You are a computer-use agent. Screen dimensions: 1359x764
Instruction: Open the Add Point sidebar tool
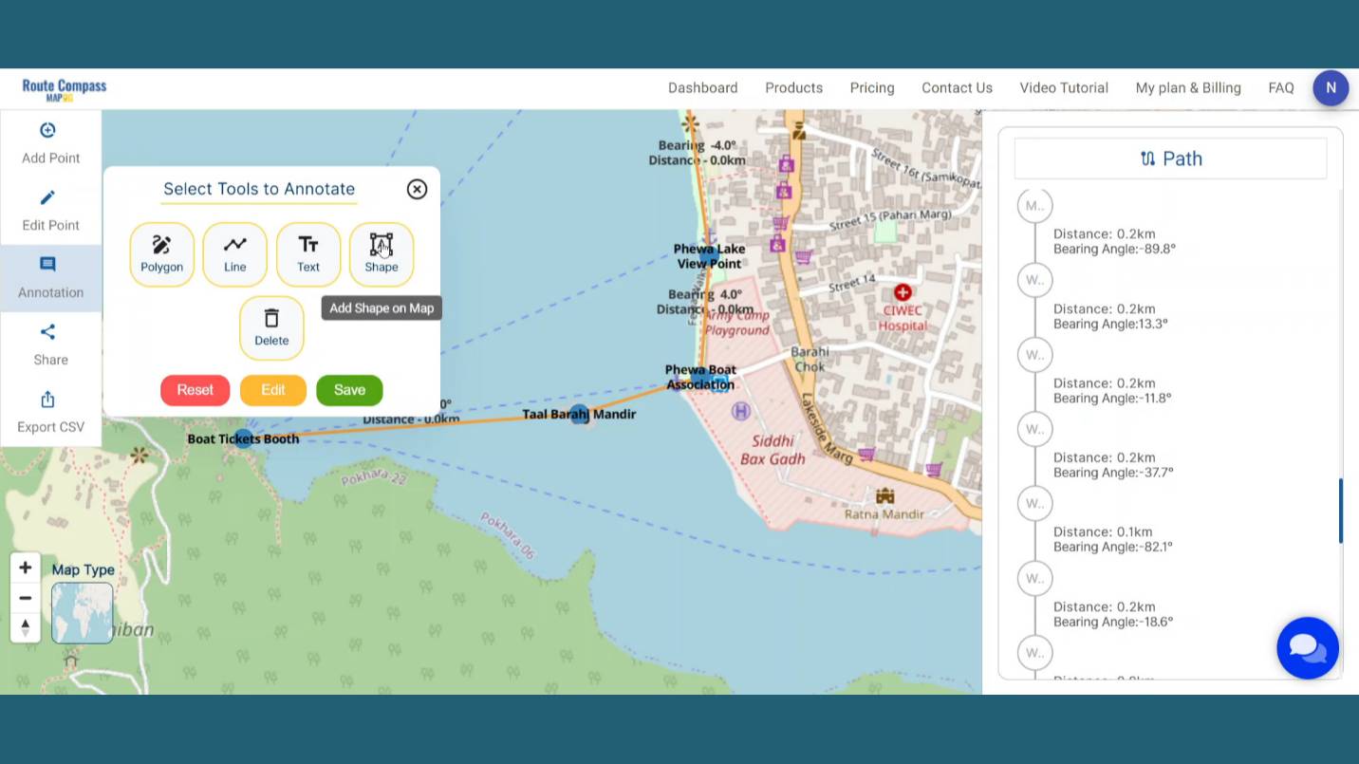coord(50,143)
